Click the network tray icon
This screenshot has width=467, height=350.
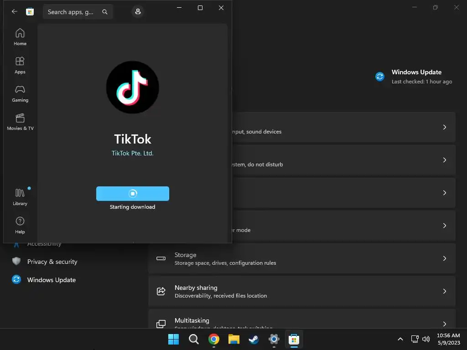415,339
